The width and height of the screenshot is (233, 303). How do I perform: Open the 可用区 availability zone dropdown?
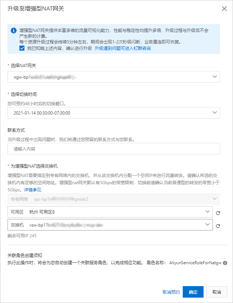[110, 212]
